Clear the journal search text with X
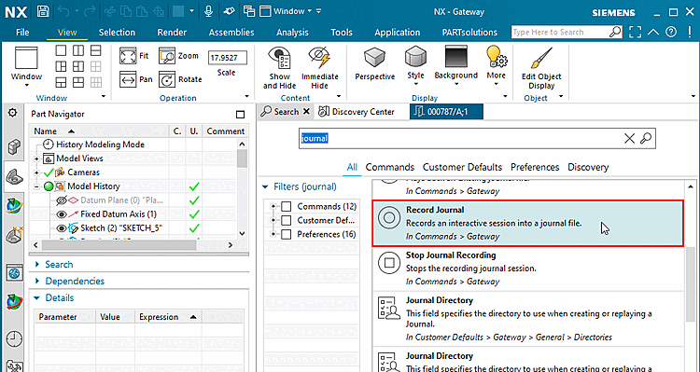The height and width of the screenshot is (372, 700). coord(629,139)
